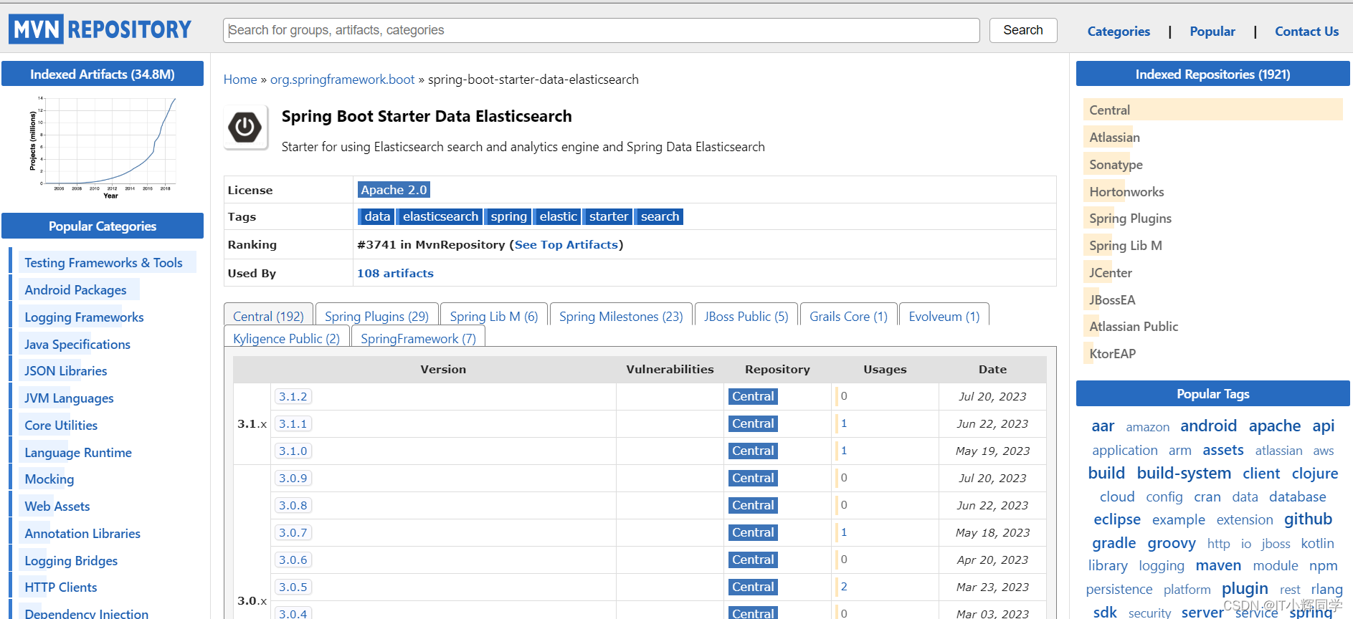Open JSON Libraries category
This screenshot has width=1353, height=619.
65,371
